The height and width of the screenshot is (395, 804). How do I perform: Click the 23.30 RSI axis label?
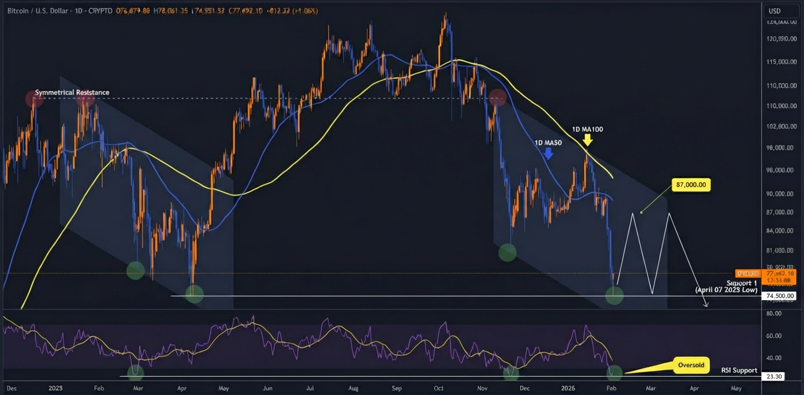tap(775, 376)
